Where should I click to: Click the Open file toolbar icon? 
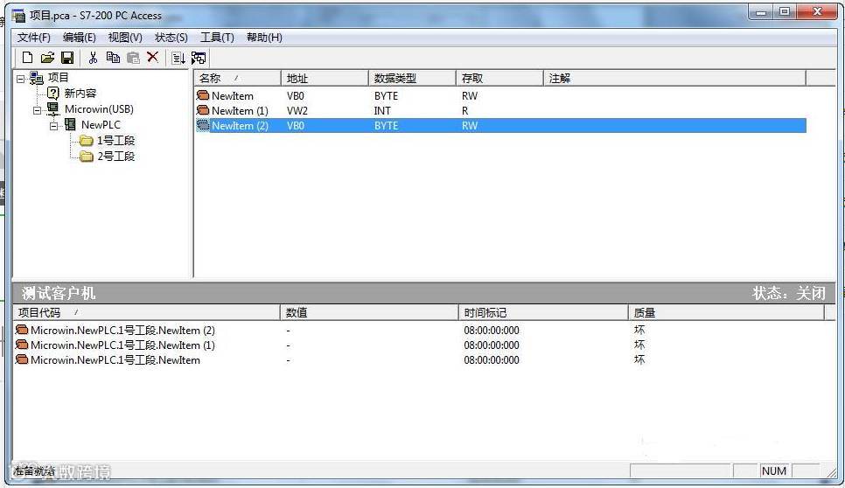pyautogui.click(x=47, y=58)
